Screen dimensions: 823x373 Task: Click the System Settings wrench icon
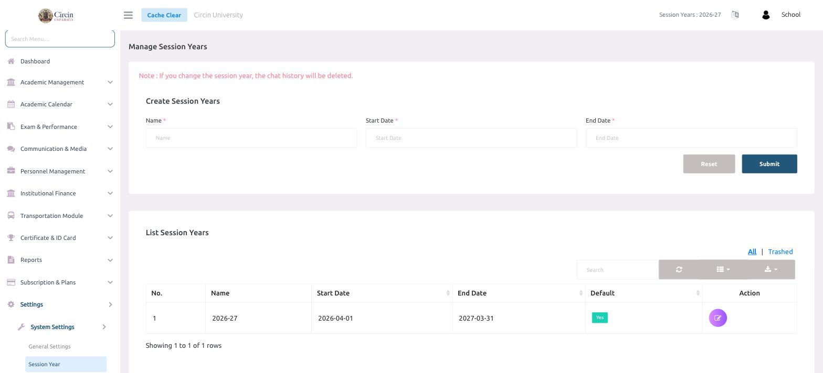click(x=21, y=327)
